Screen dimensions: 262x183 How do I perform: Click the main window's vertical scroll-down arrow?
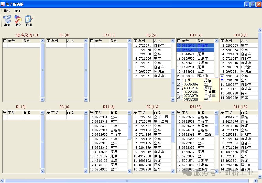click(x=260, y=176)
